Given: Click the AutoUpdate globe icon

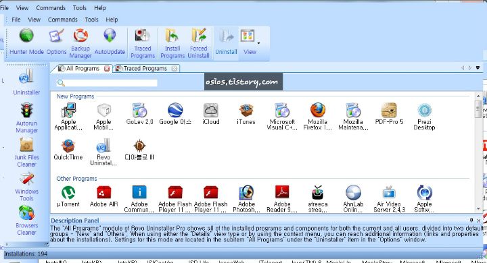Looking at the screenshot, I should pos(110,36).
